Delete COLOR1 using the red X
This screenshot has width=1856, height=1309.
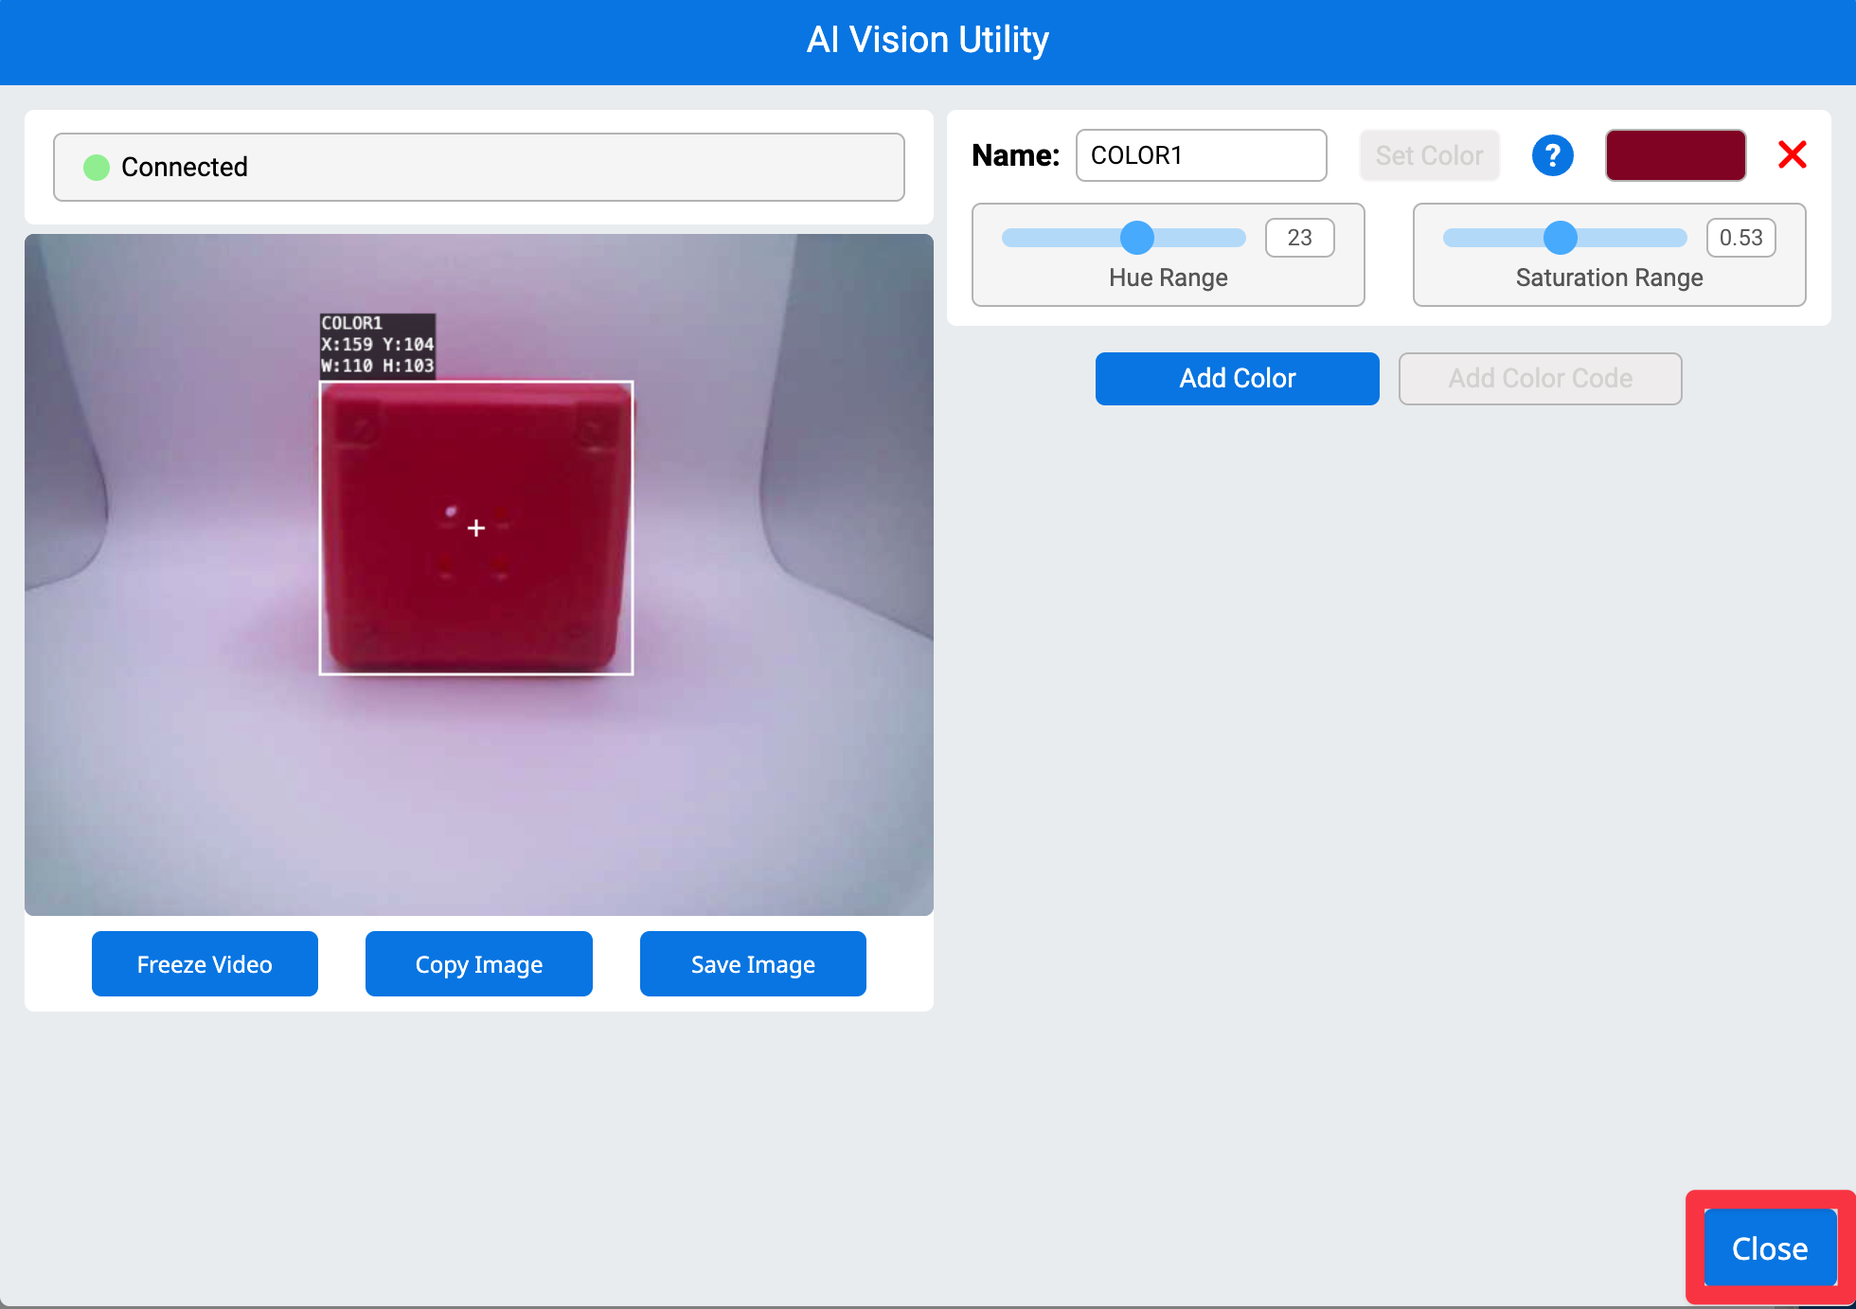click(x=1792, y=154)
